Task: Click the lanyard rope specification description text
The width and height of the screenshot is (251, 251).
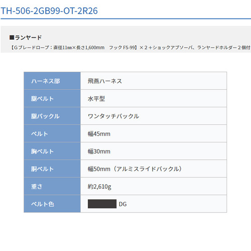Action: coord(131,48)
